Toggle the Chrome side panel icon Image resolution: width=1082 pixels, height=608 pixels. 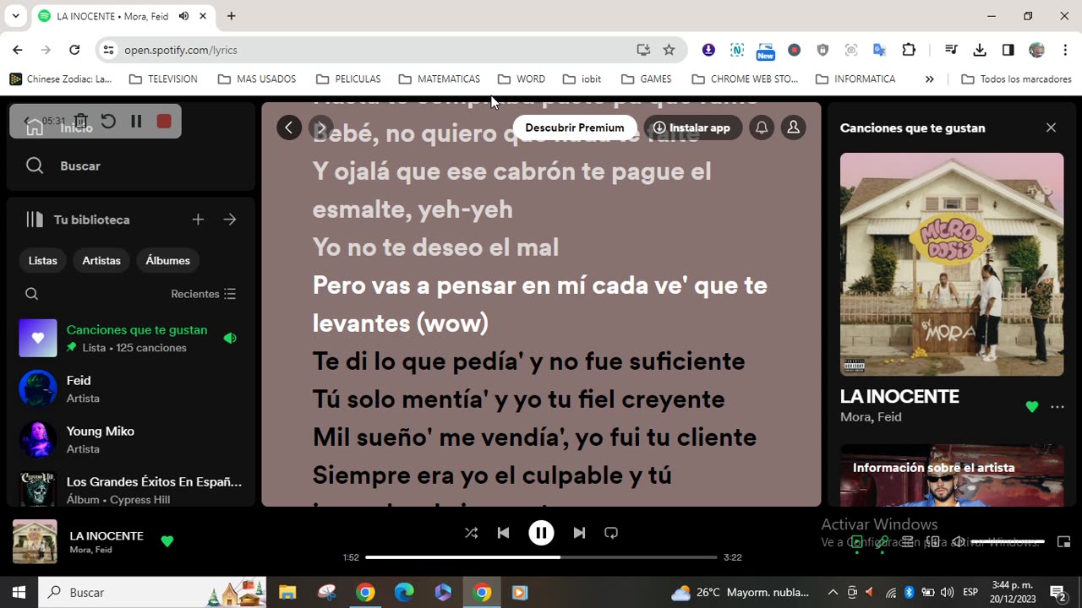1008,50
